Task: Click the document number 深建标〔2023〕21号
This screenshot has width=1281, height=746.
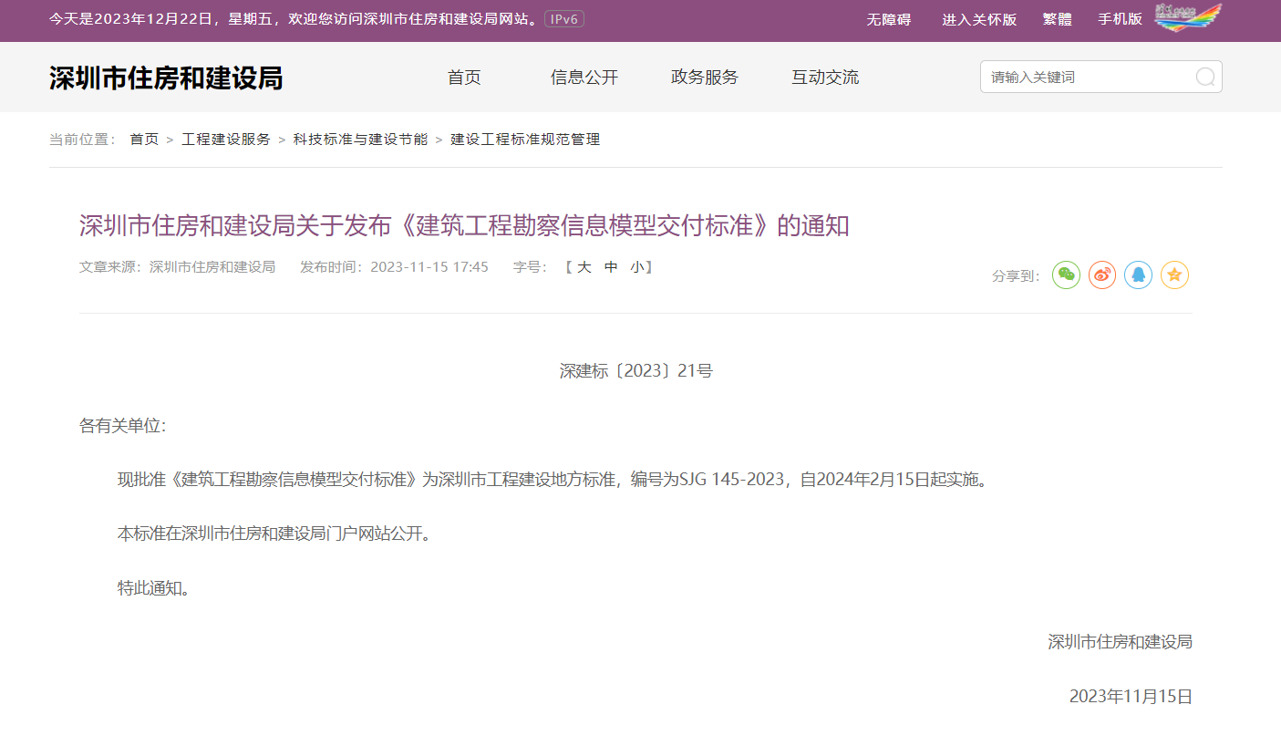Action: coord(635,371)
